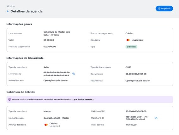Screen dimensions: 179x135
Task: Click the CNPJ value of Tipo de documento
Action: (x=128, y=67)
